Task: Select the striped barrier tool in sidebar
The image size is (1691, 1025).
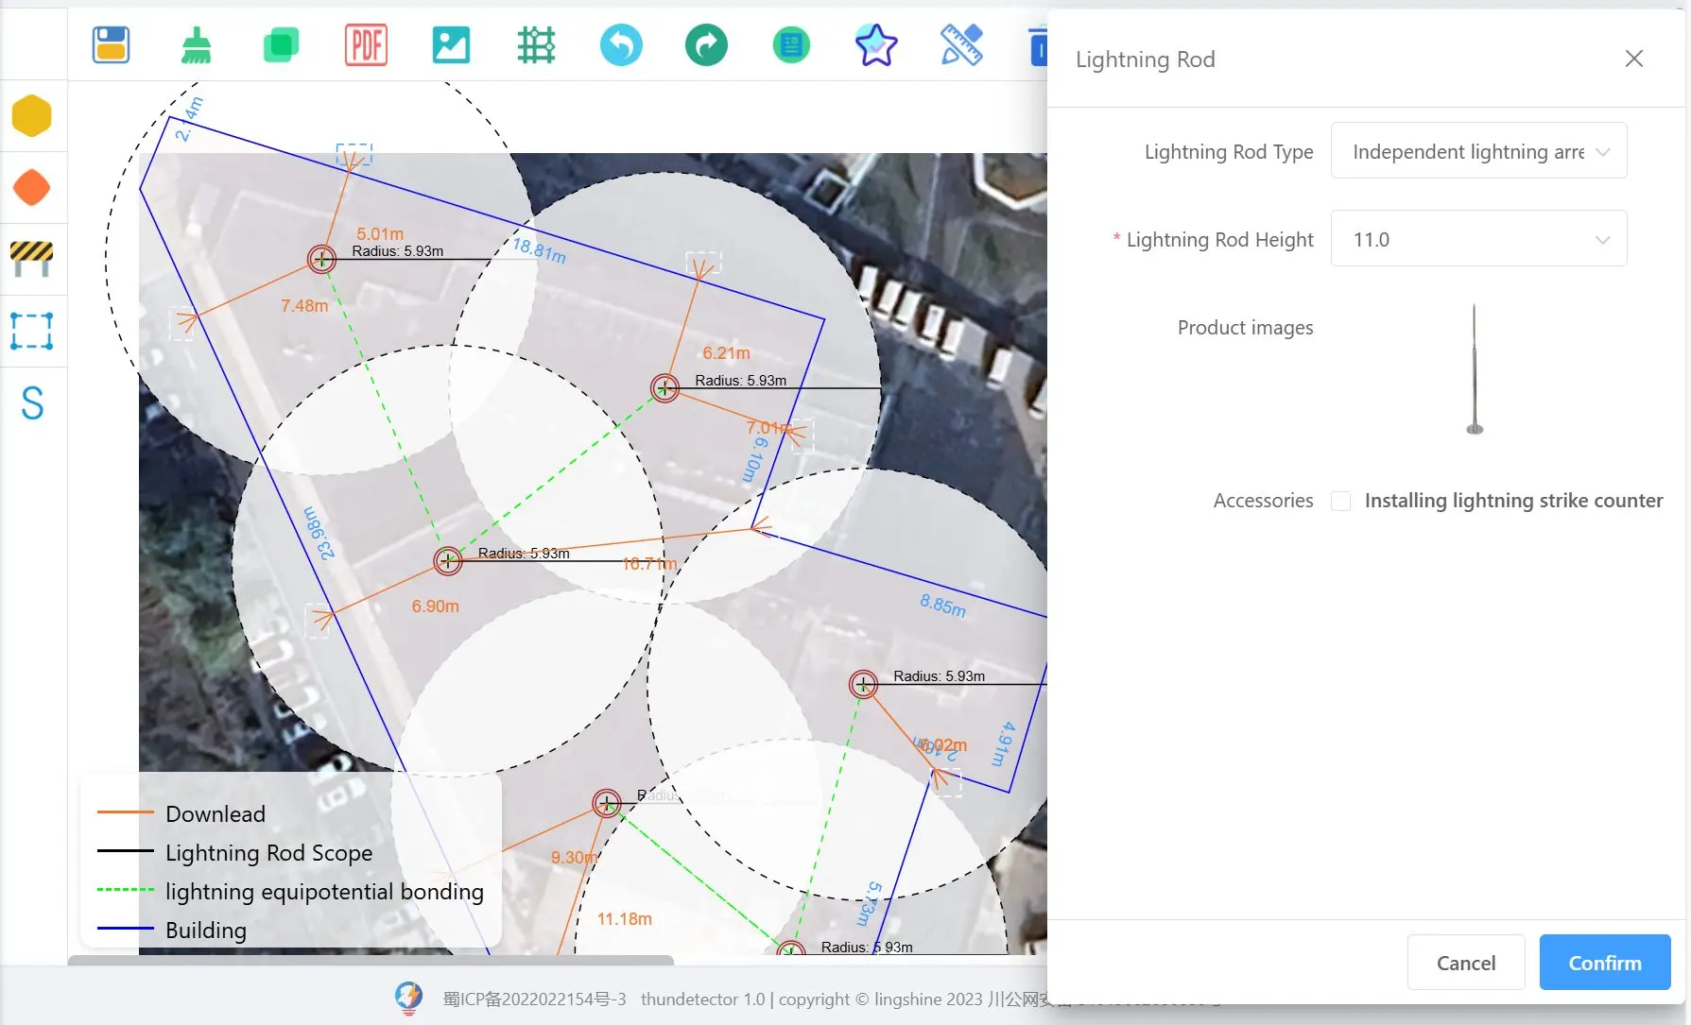Action: tap(31, 259)
